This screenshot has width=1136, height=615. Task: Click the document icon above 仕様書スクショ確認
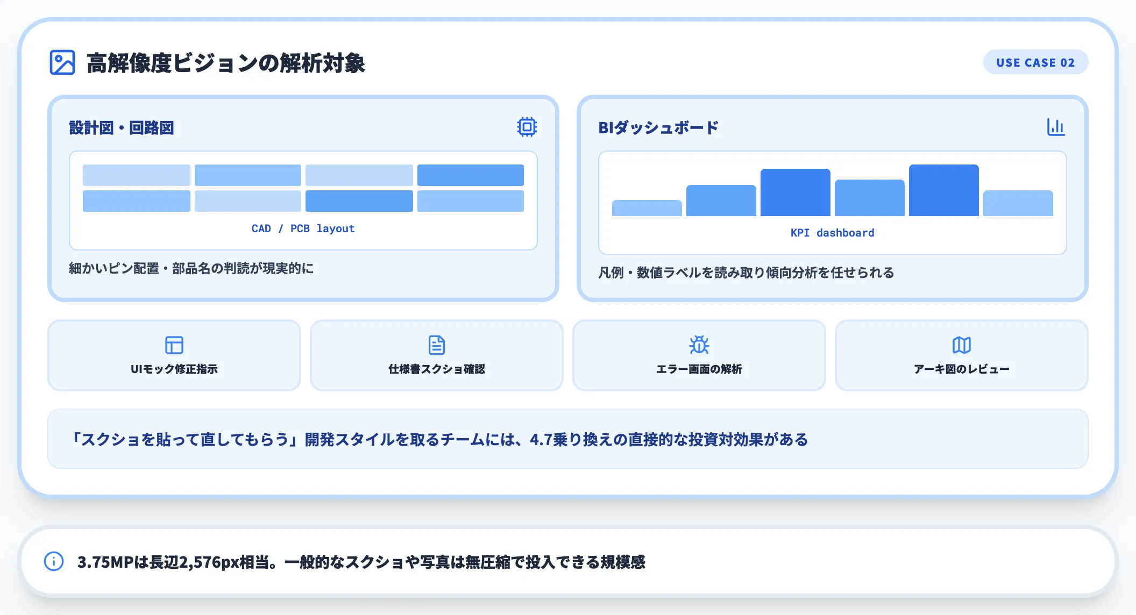(x=436, y=344)
